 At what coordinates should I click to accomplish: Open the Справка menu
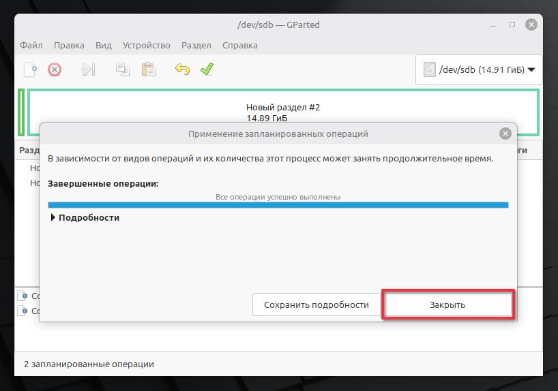[240, 46]
